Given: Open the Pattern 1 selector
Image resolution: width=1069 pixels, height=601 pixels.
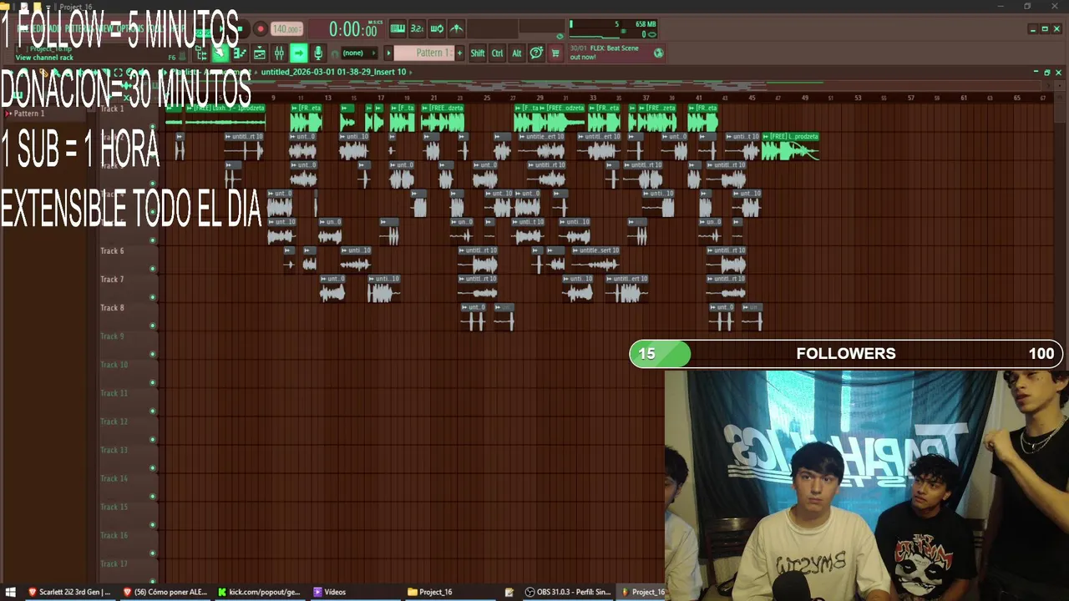Looking at the screenshot, I should pos(423,53).
